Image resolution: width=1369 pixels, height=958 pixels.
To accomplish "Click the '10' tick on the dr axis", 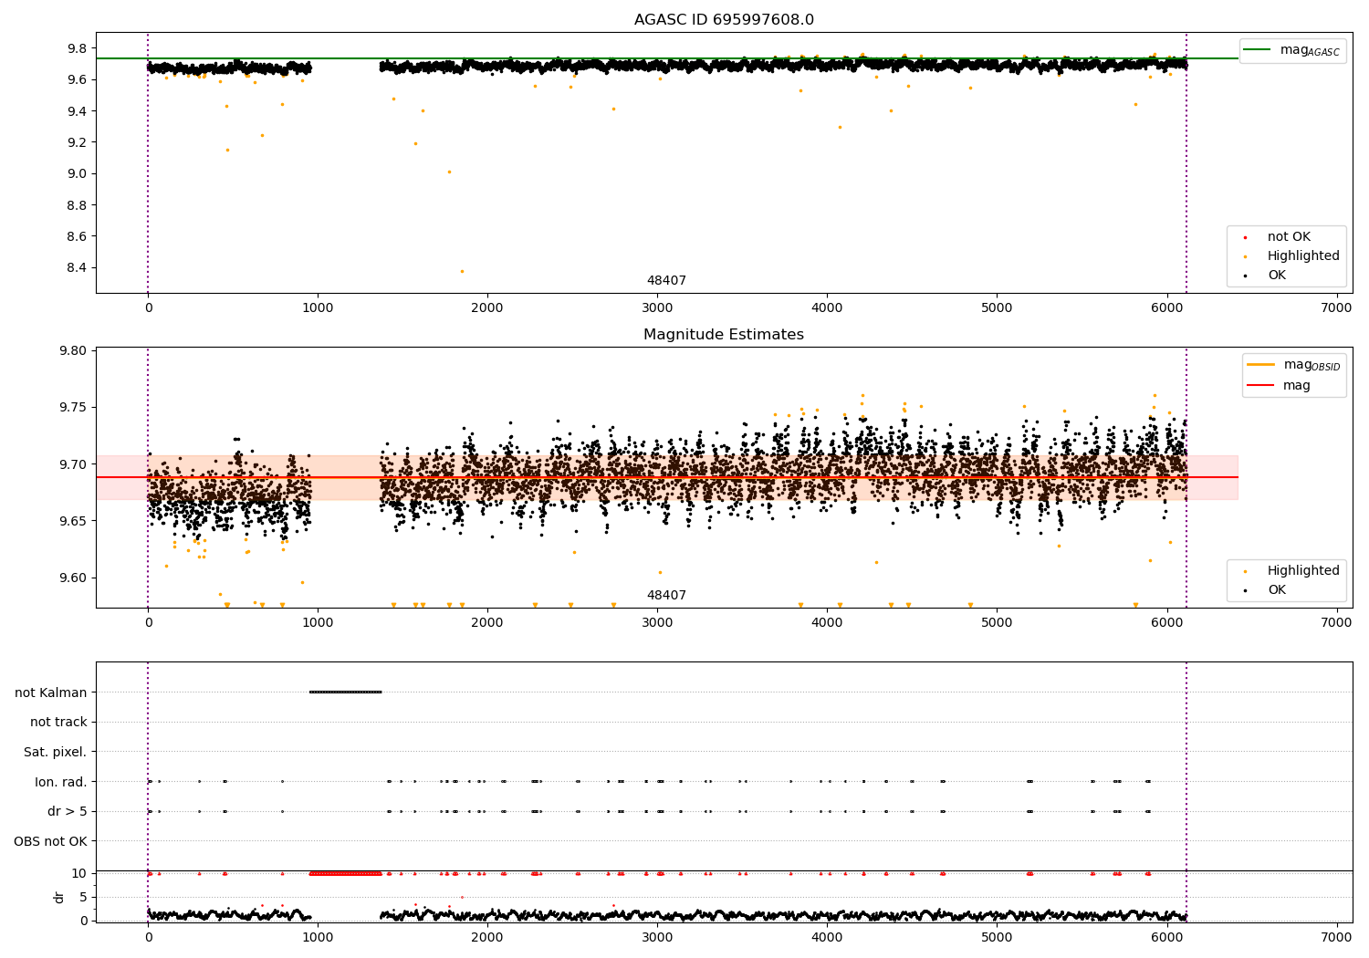I will coord(79,873).
